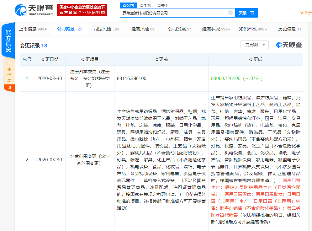Clear the search field with the X icon
This screenshot has width=312, height=231.
point(230,13)
